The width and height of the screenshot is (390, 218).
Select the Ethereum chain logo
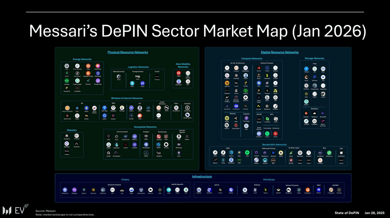click(x=65, y=190)
